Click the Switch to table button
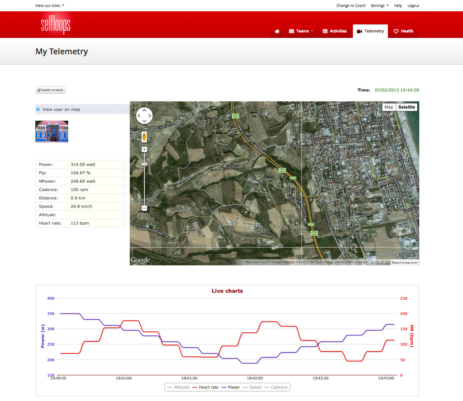 [50, 90]
